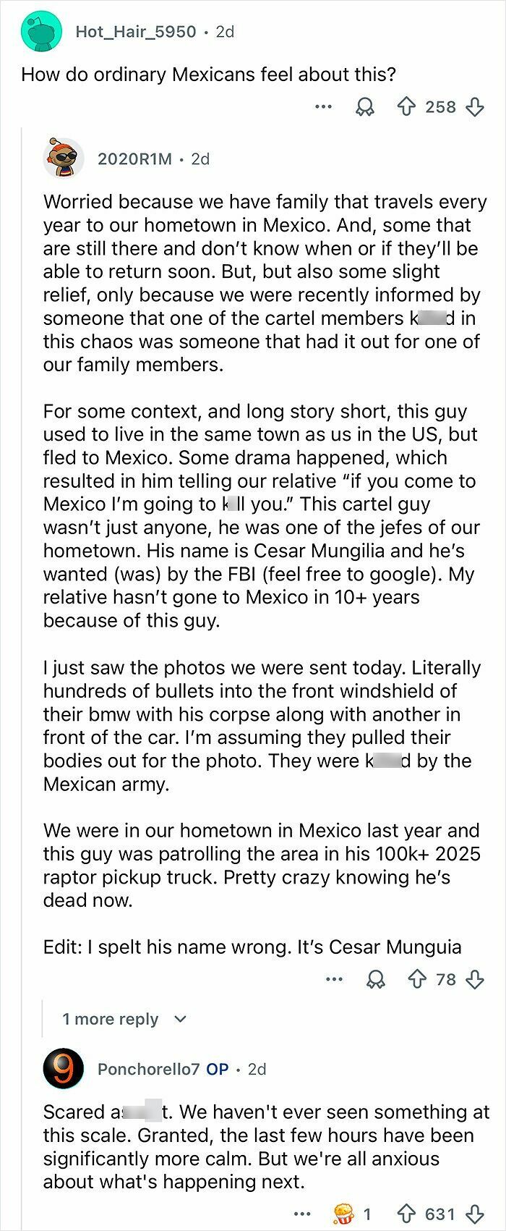Open the "..." menu on Ponchorello7's comment
The width and height of the screenshot is (506, 1231).
303,1211
